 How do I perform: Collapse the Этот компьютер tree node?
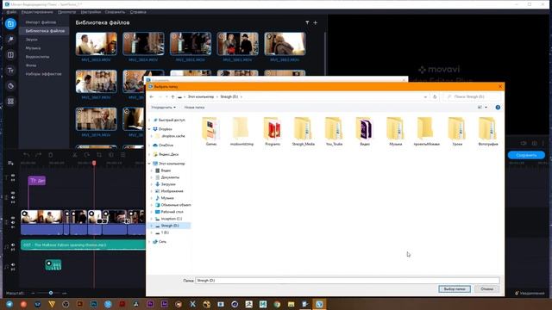click(149, 164)
